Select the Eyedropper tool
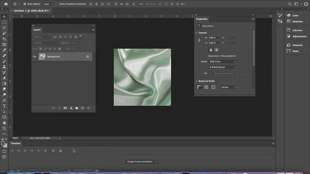The height and width of the screenshot is (174, 310). [4, 50]
